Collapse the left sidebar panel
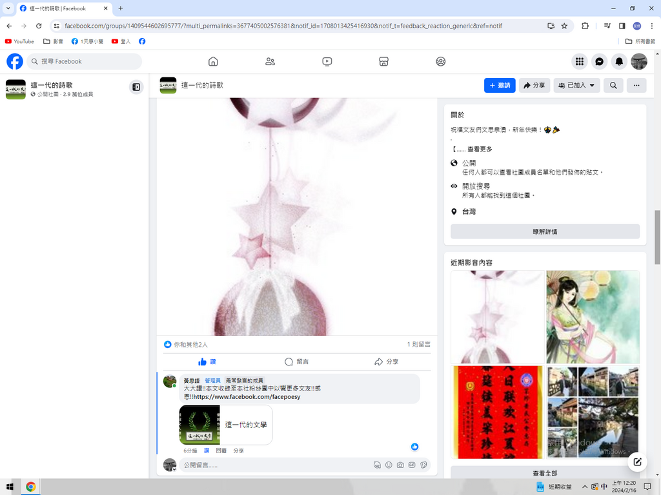This screenshot has width=661, height=495. 136,87
